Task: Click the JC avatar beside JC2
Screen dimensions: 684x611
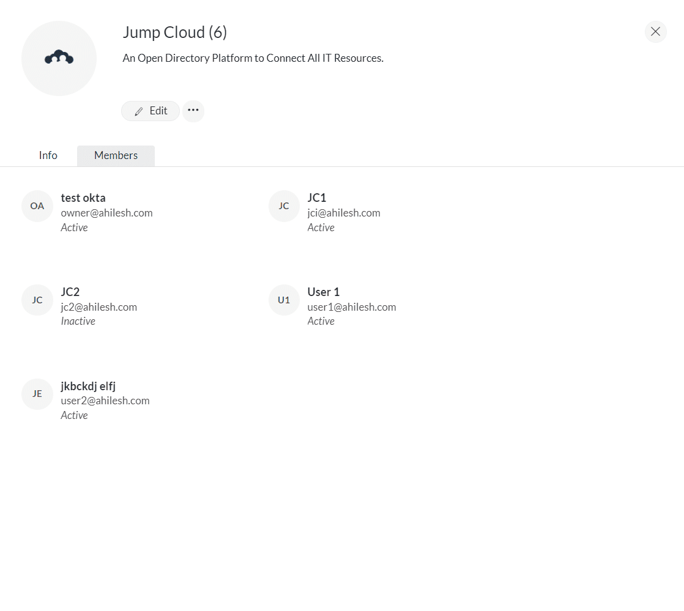Action: [37, 300]
